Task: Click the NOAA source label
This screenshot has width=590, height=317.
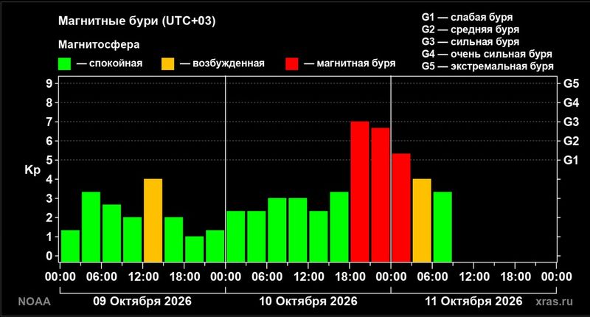Action: [x=34, y=302]
